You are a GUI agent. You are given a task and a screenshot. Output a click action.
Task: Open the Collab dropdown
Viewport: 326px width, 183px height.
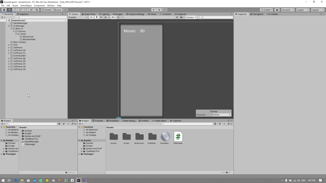pyautogui.click(x=267, y=10)
